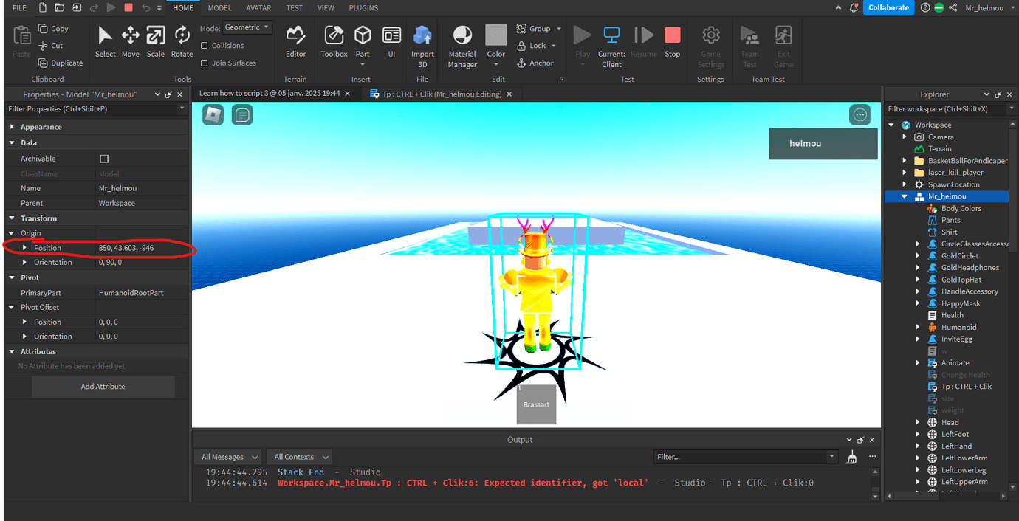Open the Color swatch picker

(x=495, y=35)
